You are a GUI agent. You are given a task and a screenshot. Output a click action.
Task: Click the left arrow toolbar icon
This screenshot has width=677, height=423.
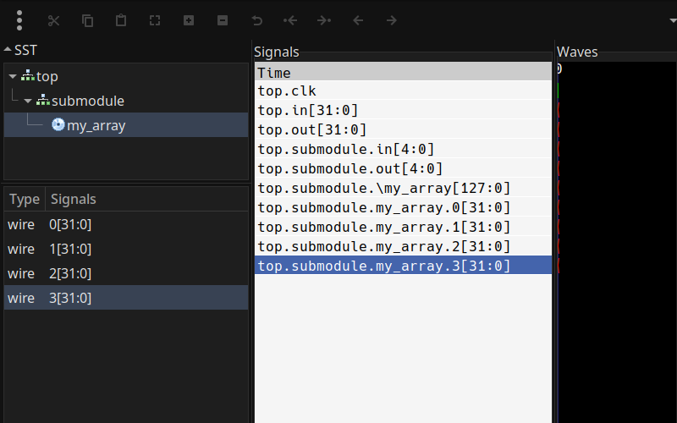tap(357, 20)
